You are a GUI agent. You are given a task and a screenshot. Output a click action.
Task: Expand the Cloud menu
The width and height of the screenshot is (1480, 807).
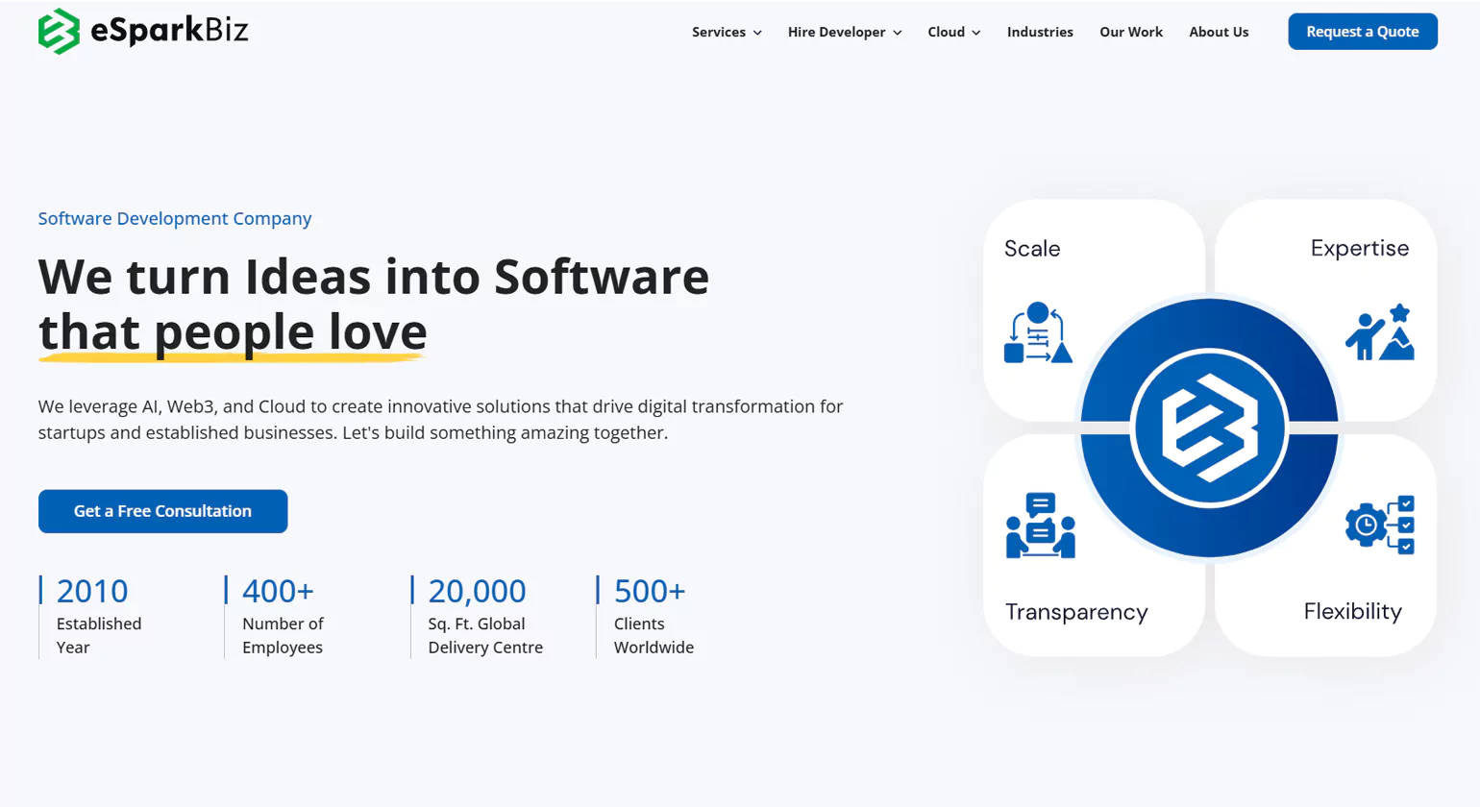[x=953, y=32]
